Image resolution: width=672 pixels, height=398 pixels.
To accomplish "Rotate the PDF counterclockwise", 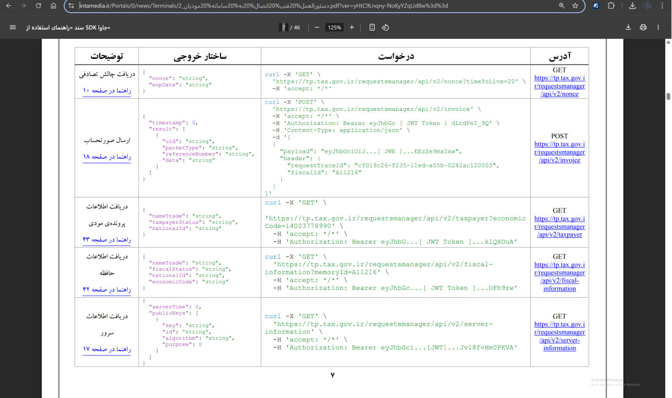I will point(385,27).
